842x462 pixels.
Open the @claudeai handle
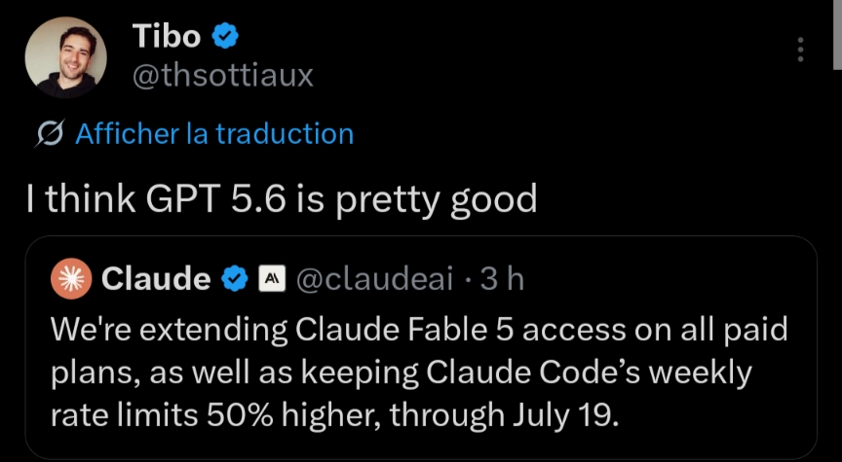(x=374, y=279)
